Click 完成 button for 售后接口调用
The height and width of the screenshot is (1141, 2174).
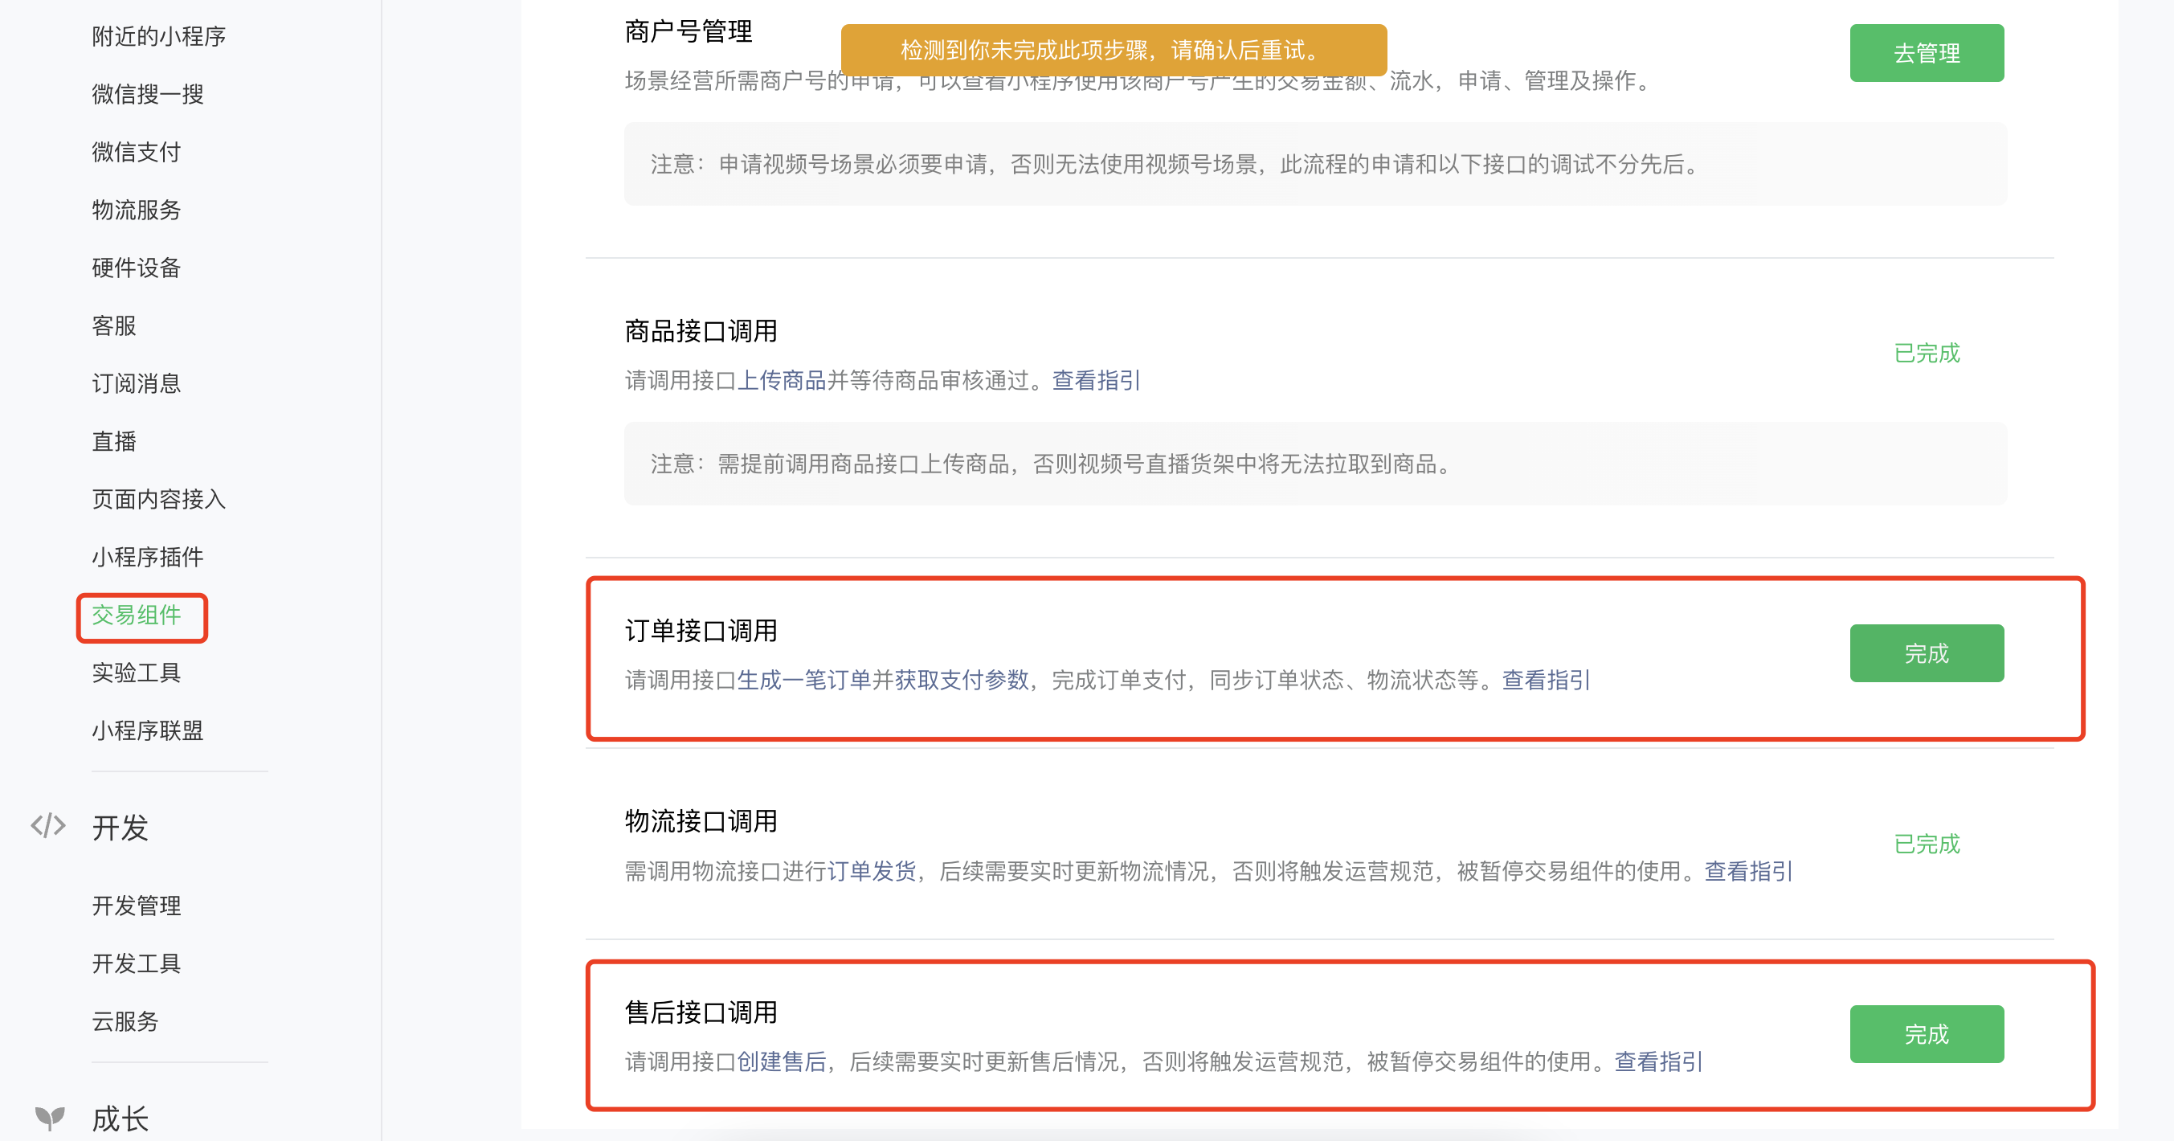[1926, 1034]
